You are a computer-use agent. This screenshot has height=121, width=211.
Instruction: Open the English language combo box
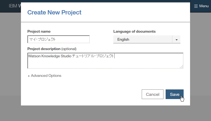(143, 40)
